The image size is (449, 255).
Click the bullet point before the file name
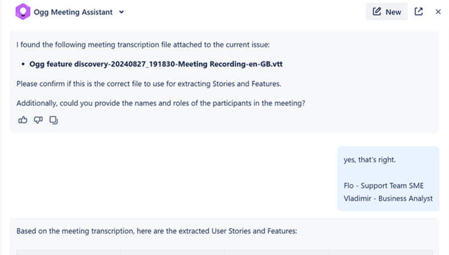(23, 64)
